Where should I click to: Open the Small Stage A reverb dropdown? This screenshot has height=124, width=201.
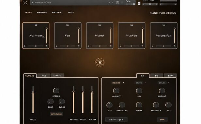[x=116, y=120]
